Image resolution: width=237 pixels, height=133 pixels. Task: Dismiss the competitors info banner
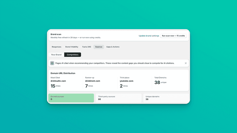click(185, 63)
